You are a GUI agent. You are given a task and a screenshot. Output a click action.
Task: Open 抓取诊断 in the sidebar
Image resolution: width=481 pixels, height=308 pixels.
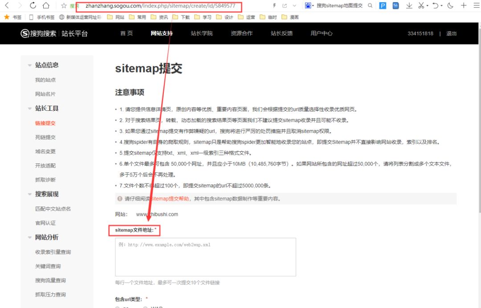click(x=45, y=179)
